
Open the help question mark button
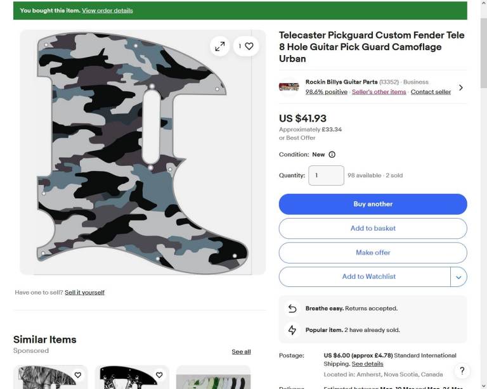(462, 371)
